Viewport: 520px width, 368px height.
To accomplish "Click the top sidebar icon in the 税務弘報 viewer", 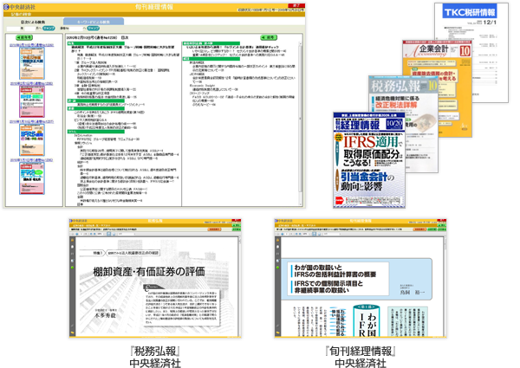I will (x=72, y=240).
